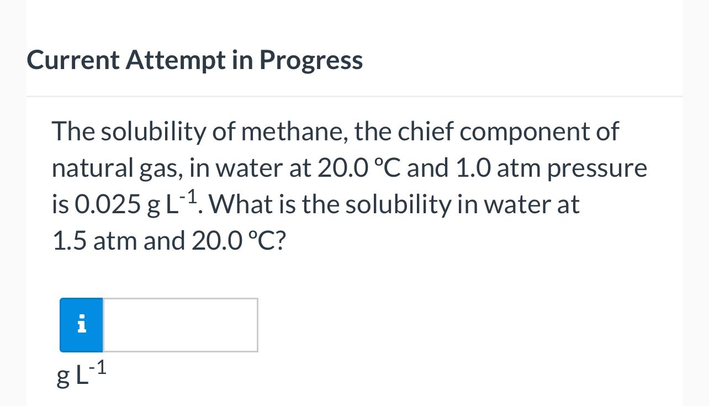The height and width of the screenshot is (406, 709).
Task: Click the divider line below the heading
Action: [354, 95]
